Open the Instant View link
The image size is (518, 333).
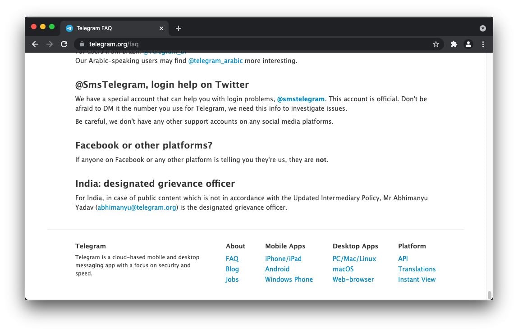click(417, 279)
